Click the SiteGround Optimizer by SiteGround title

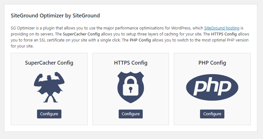55,15
